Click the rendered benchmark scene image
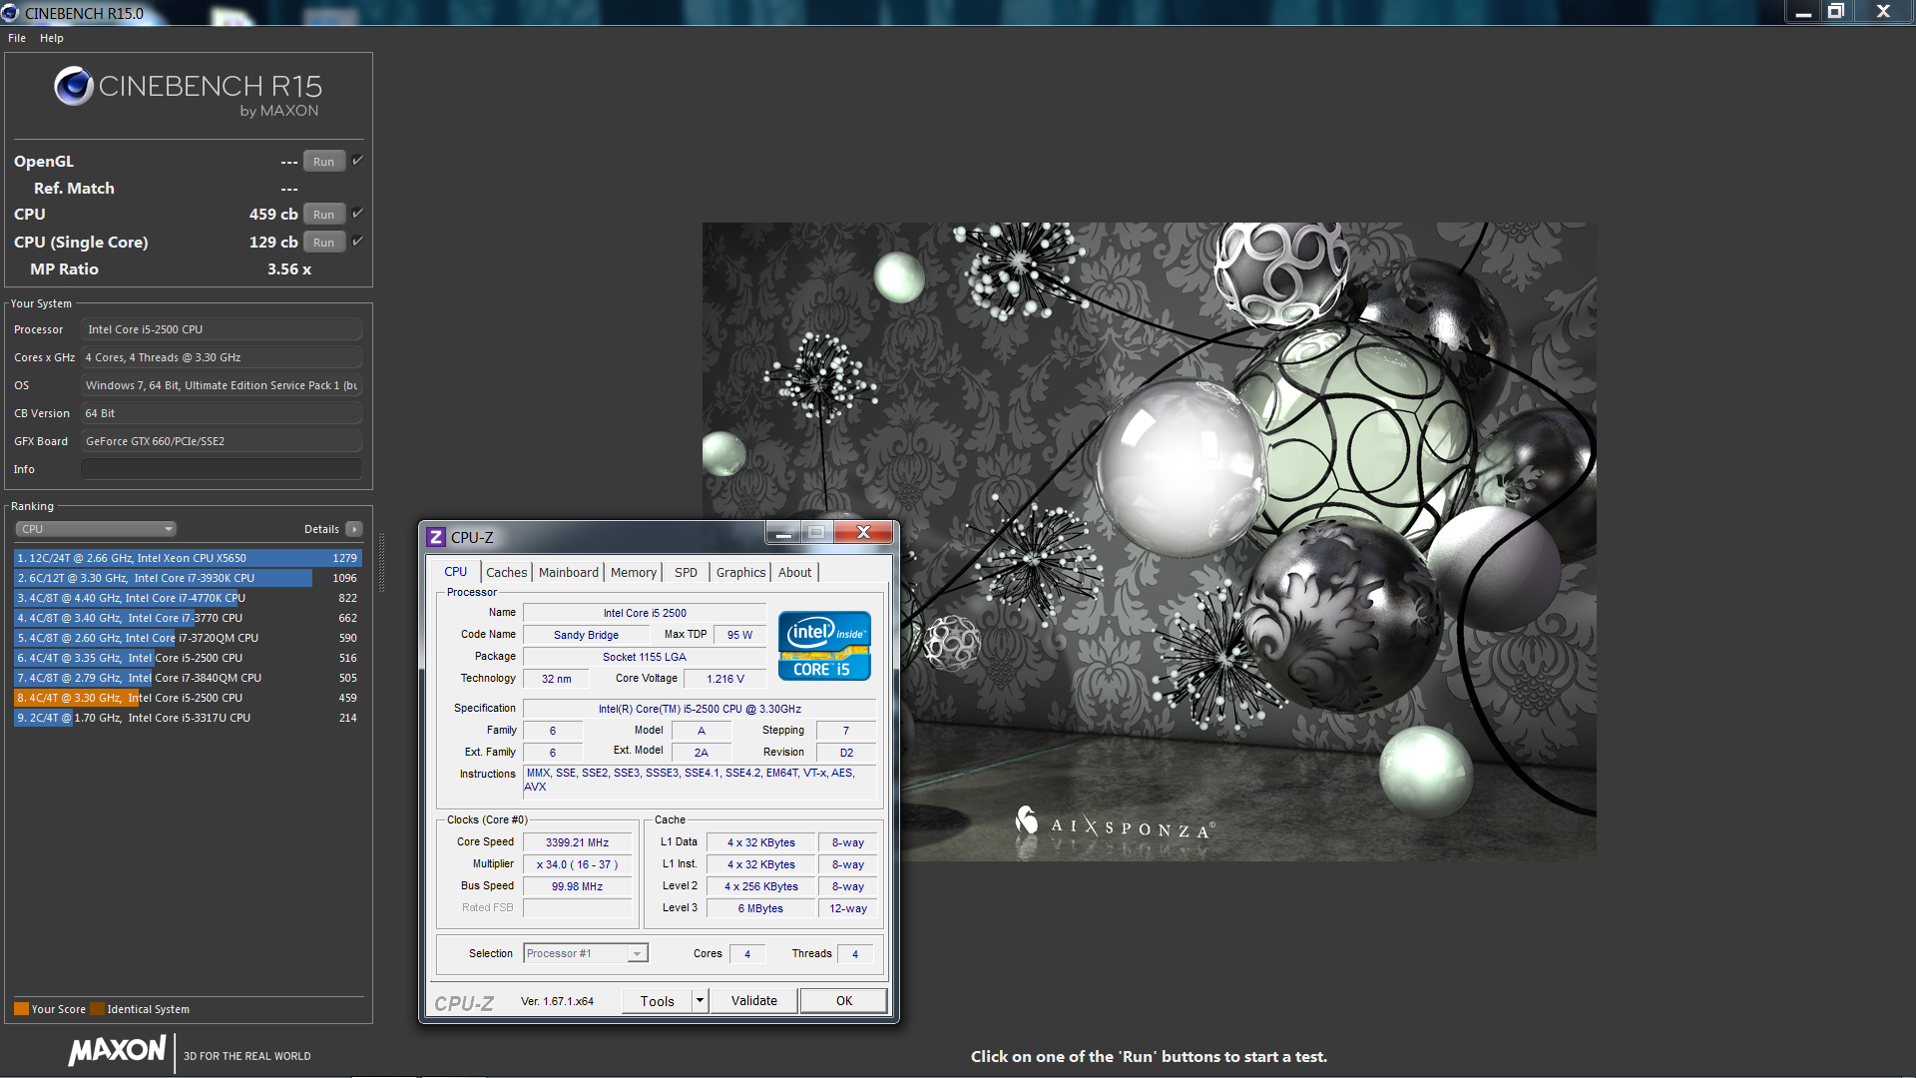The image size is (1916, 1078). coord(1149,541)
